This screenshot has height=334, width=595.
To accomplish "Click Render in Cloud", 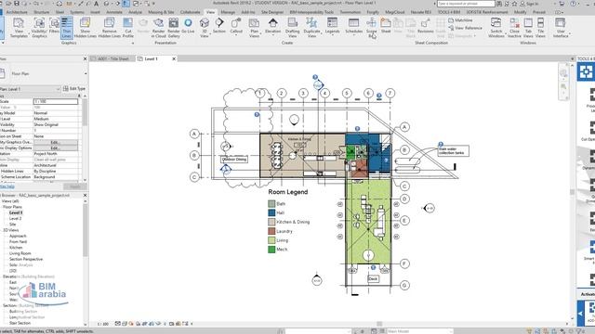I will click(x=159, y=28).
